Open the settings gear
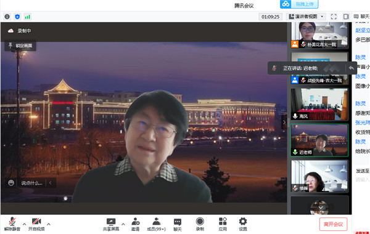370x234 pixels. pyautogui.click(x=243, y=224)
